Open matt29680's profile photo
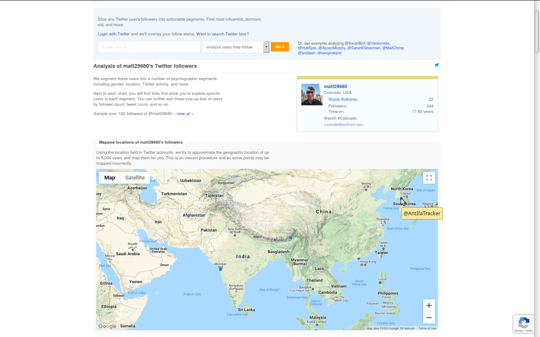Viewport: 540px width, 337px height. point(312,94)
